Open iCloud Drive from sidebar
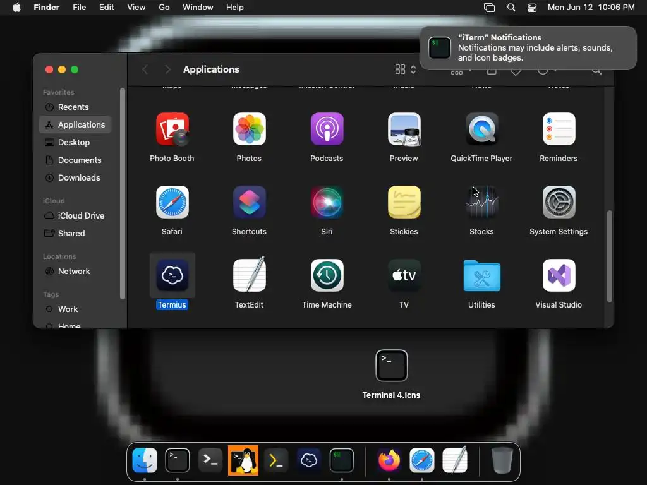The width and height of the screenshot is (647, 485). (x=75, y=216)
